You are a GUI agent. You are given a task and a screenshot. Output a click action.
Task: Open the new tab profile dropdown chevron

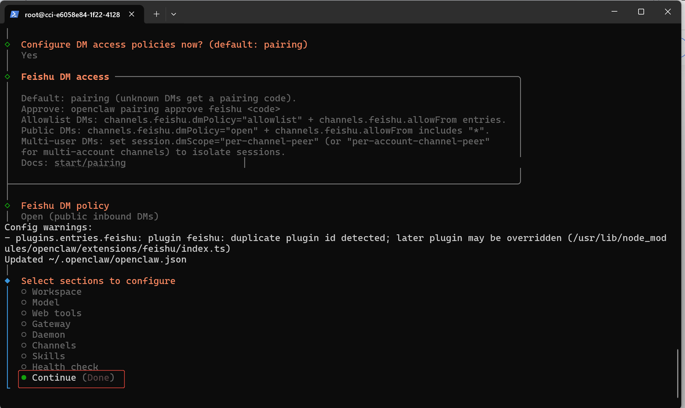173,14
